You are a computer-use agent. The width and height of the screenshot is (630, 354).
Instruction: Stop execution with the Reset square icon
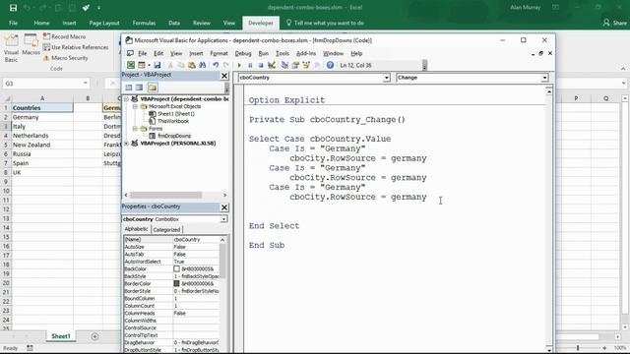pyautogui.click(x=260, y=65)
